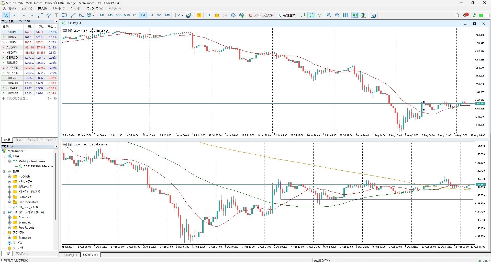The image size is (491, 262).
Task: Switch chart to D1 timeframe
Action: [151, 15]
